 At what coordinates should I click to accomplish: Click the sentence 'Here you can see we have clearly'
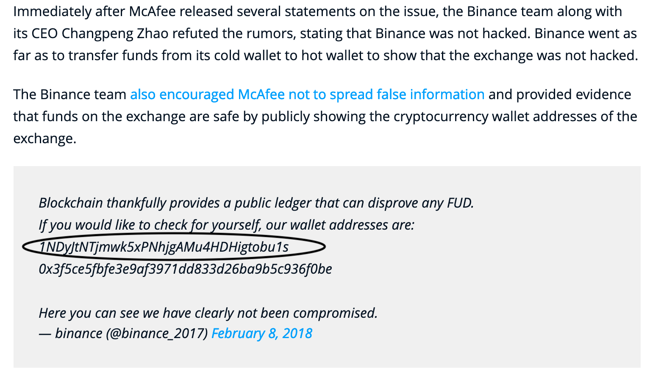(x=208, y=313)
